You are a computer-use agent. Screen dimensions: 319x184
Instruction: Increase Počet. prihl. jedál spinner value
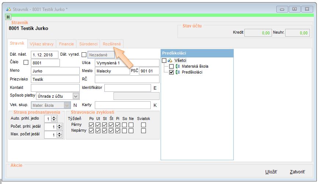click(54, 125)
